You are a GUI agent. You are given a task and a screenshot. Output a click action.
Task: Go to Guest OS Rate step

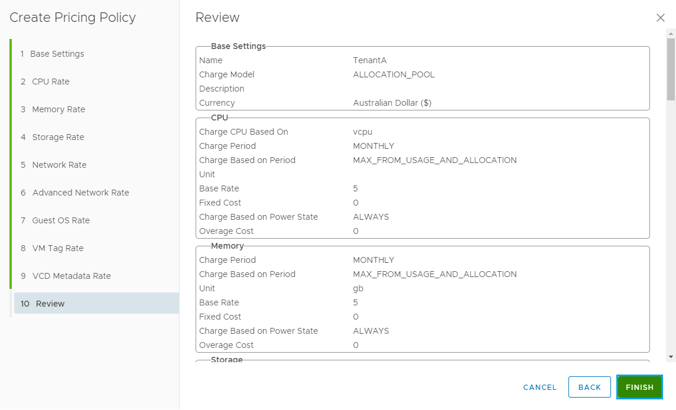click(x=61, y=220)
